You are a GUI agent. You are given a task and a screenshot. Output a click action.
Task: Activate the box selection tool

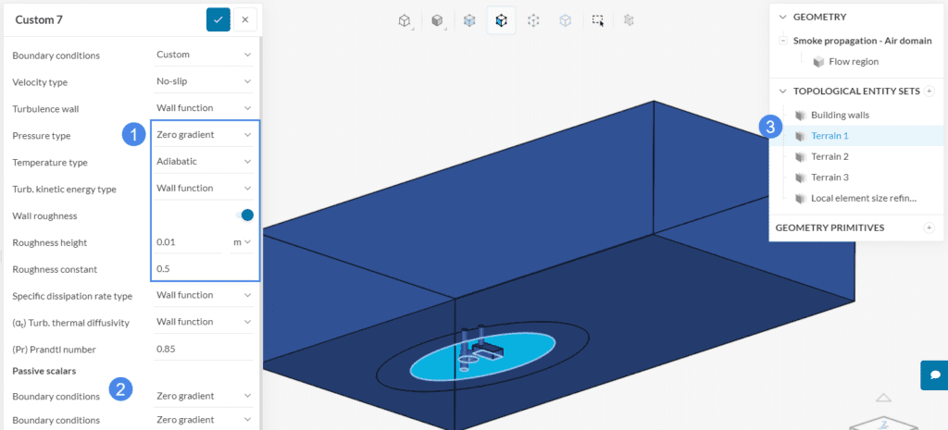pyautogui.click(x=598, y=20)
